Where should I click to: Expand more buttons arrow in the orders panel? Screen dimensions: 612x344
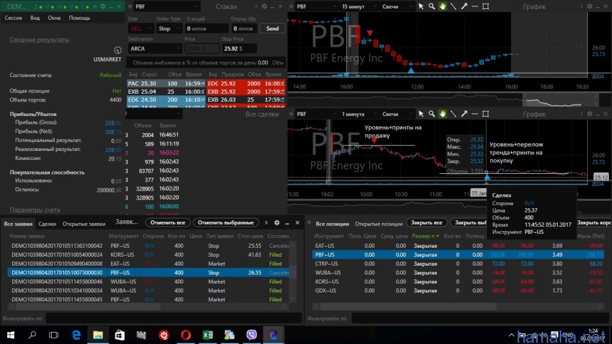(266, 223)
